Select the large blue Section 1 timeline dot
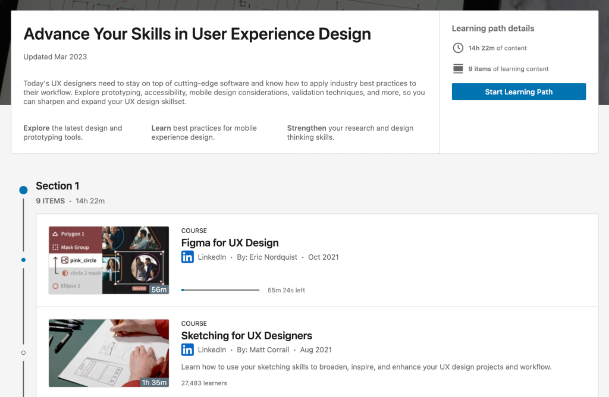This screenshot has height=397, width=609. pos(23,190)
